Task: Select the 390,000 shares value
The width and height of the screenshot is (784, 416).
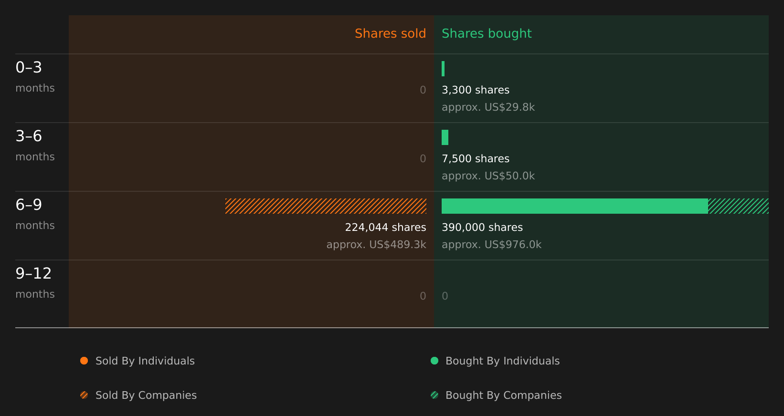Action: (x=482, y=227)
